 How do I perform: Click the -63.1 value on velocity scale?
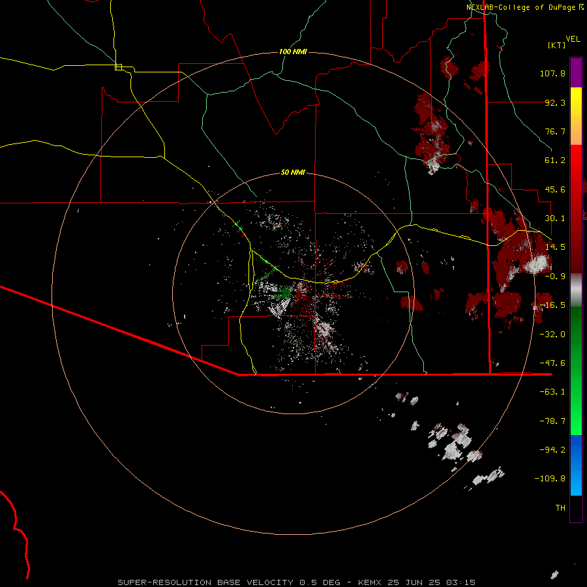click(552, 392)
